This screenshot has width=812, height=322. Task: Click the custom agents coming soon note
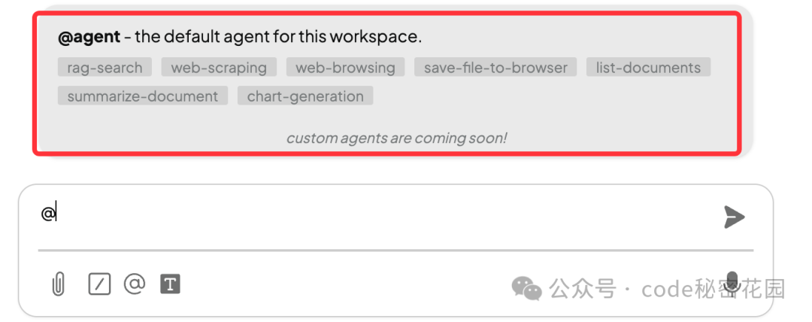(x=396, y=138)
